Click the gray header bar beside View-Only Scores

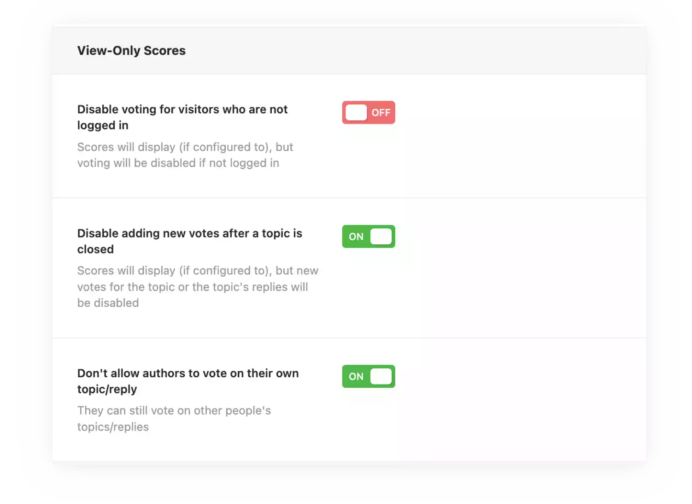415,51
